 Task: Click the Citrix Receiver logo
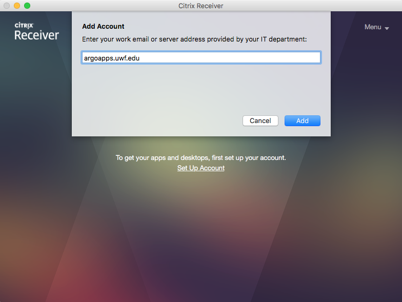tap(36, 32)
